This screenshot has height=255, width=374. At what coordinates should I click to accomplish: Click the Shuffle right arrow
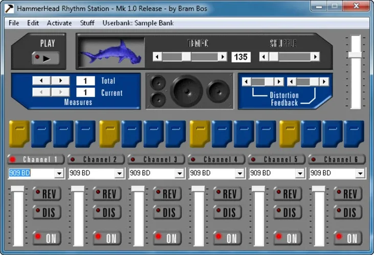click(x=315, y=57)
